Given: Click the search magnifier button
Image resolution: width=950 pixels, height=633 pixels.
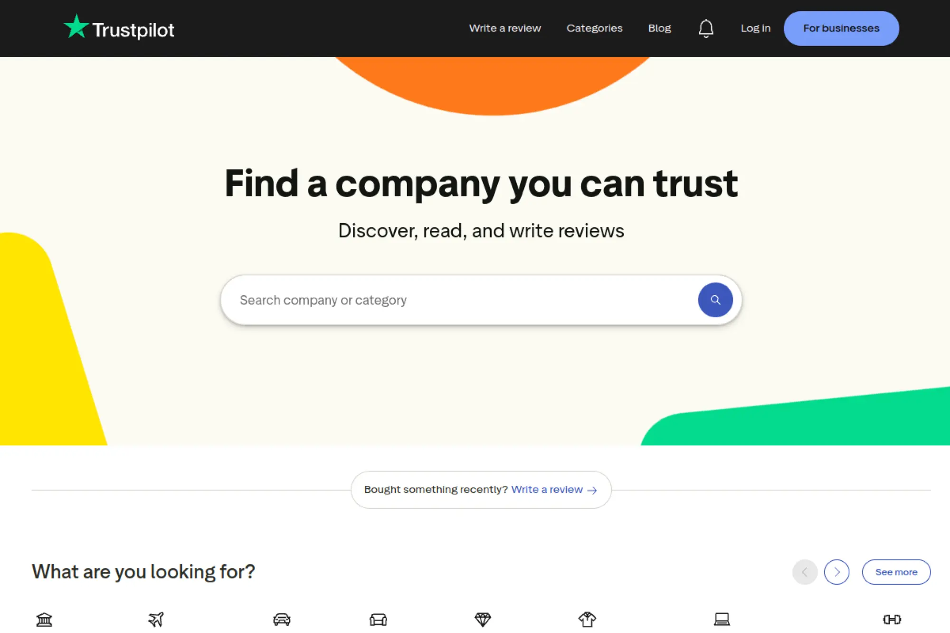Looking at the screenshot, I should click(x=715, y=300).
